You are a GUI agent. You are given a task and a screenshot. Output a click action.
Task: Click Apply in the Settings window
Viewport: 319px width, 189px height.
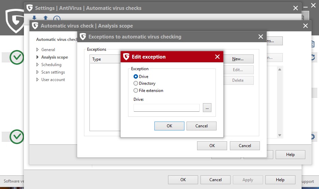[248, 180]
